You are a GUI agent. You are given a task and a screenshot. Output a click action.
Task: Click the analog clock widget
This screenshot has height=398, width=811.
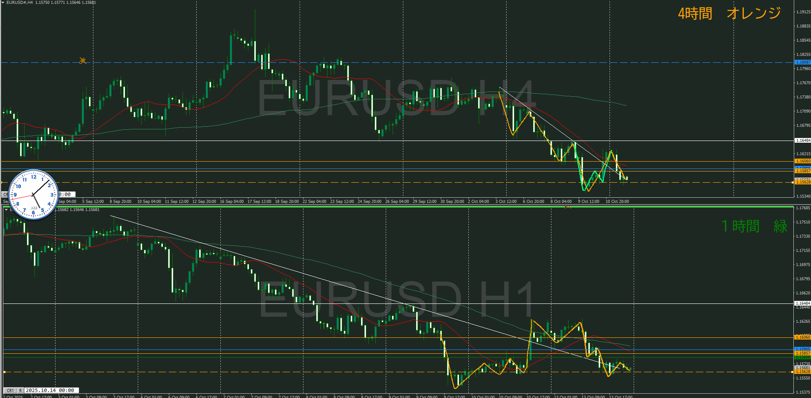pos(33,194)
